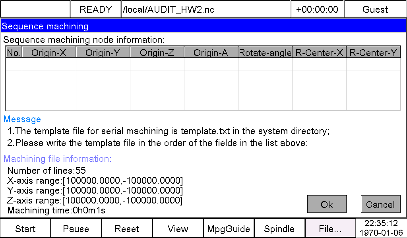
Task: Click message line about field order
Action: click(x=157, y=143)
